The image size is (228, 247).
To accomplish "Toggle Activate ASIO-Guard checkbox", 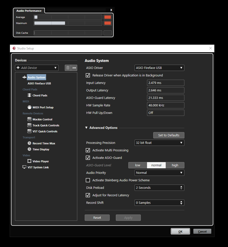I will pos(88,158).
